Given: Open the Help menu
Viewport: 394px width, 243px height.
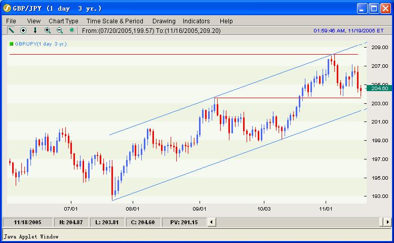Looking at the screenshot, I should tap(226, 21).
